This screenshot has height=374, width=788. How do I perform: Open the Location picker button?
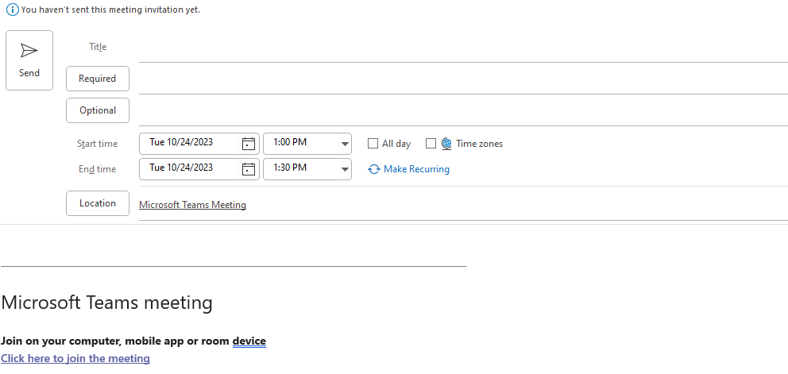(98, 203)
